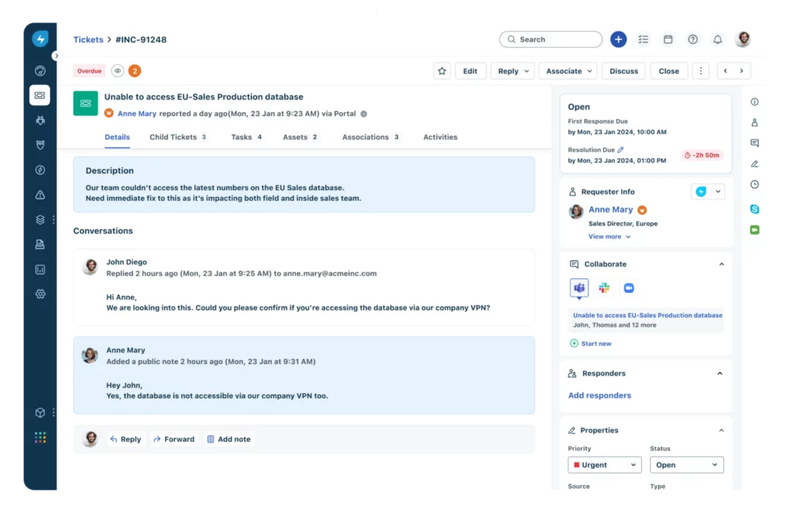Open the help question mark icon
The image size is (791, 512).
pos(693,39)
